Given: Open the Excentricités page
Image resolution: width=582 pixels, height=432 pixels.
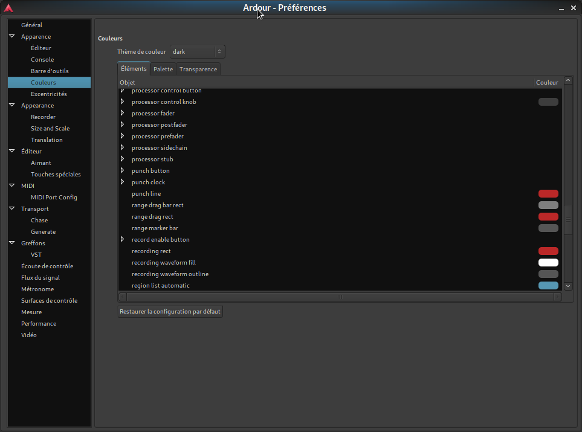Looking at the screenshot, I should pyautogui.click(x=49, y=94).
